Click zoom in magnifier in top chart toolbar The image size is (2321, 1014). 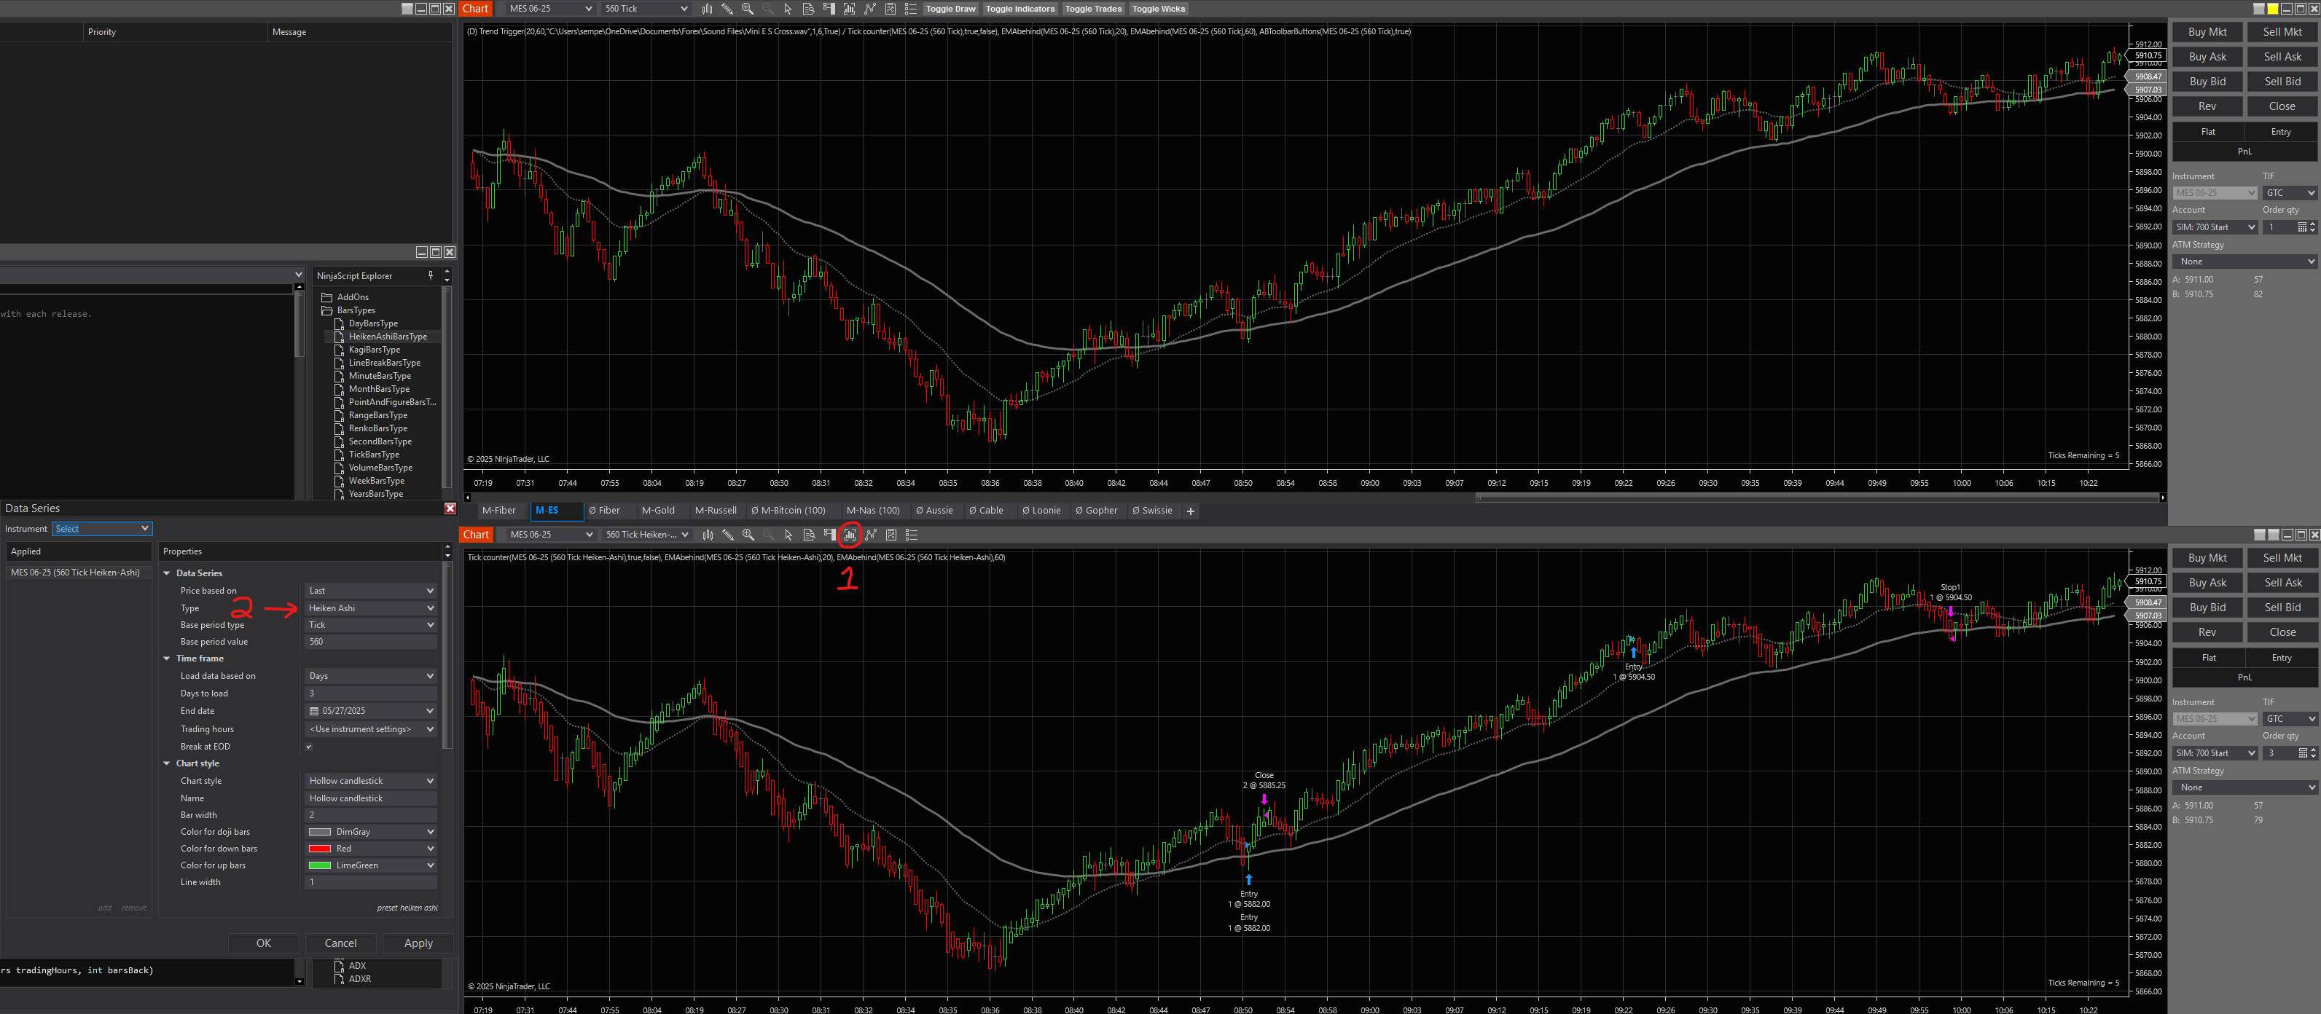click(x=747, y=9)
